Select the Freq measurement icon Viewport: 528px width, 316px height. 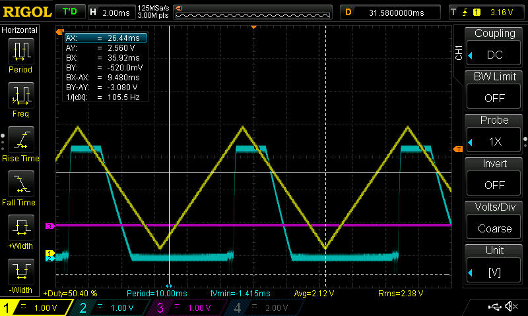[x=21, y=95]
